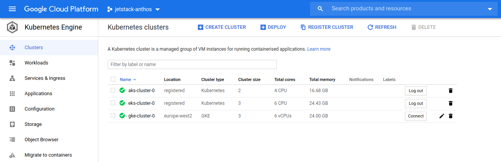The width and height of the screenshot is (501, 162).
Task: Click the green status check for eks-cluster-0
Action: (x=122, y=103)
